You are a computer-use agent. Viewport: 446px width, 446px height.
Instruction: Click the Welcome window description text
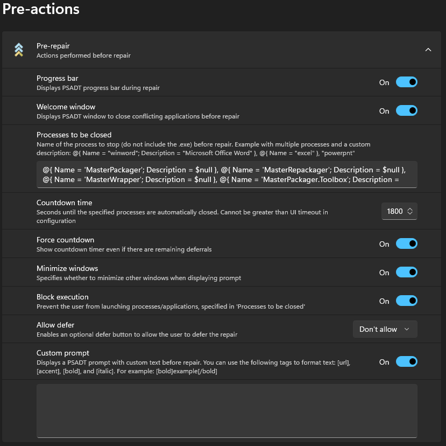point(138,116)
